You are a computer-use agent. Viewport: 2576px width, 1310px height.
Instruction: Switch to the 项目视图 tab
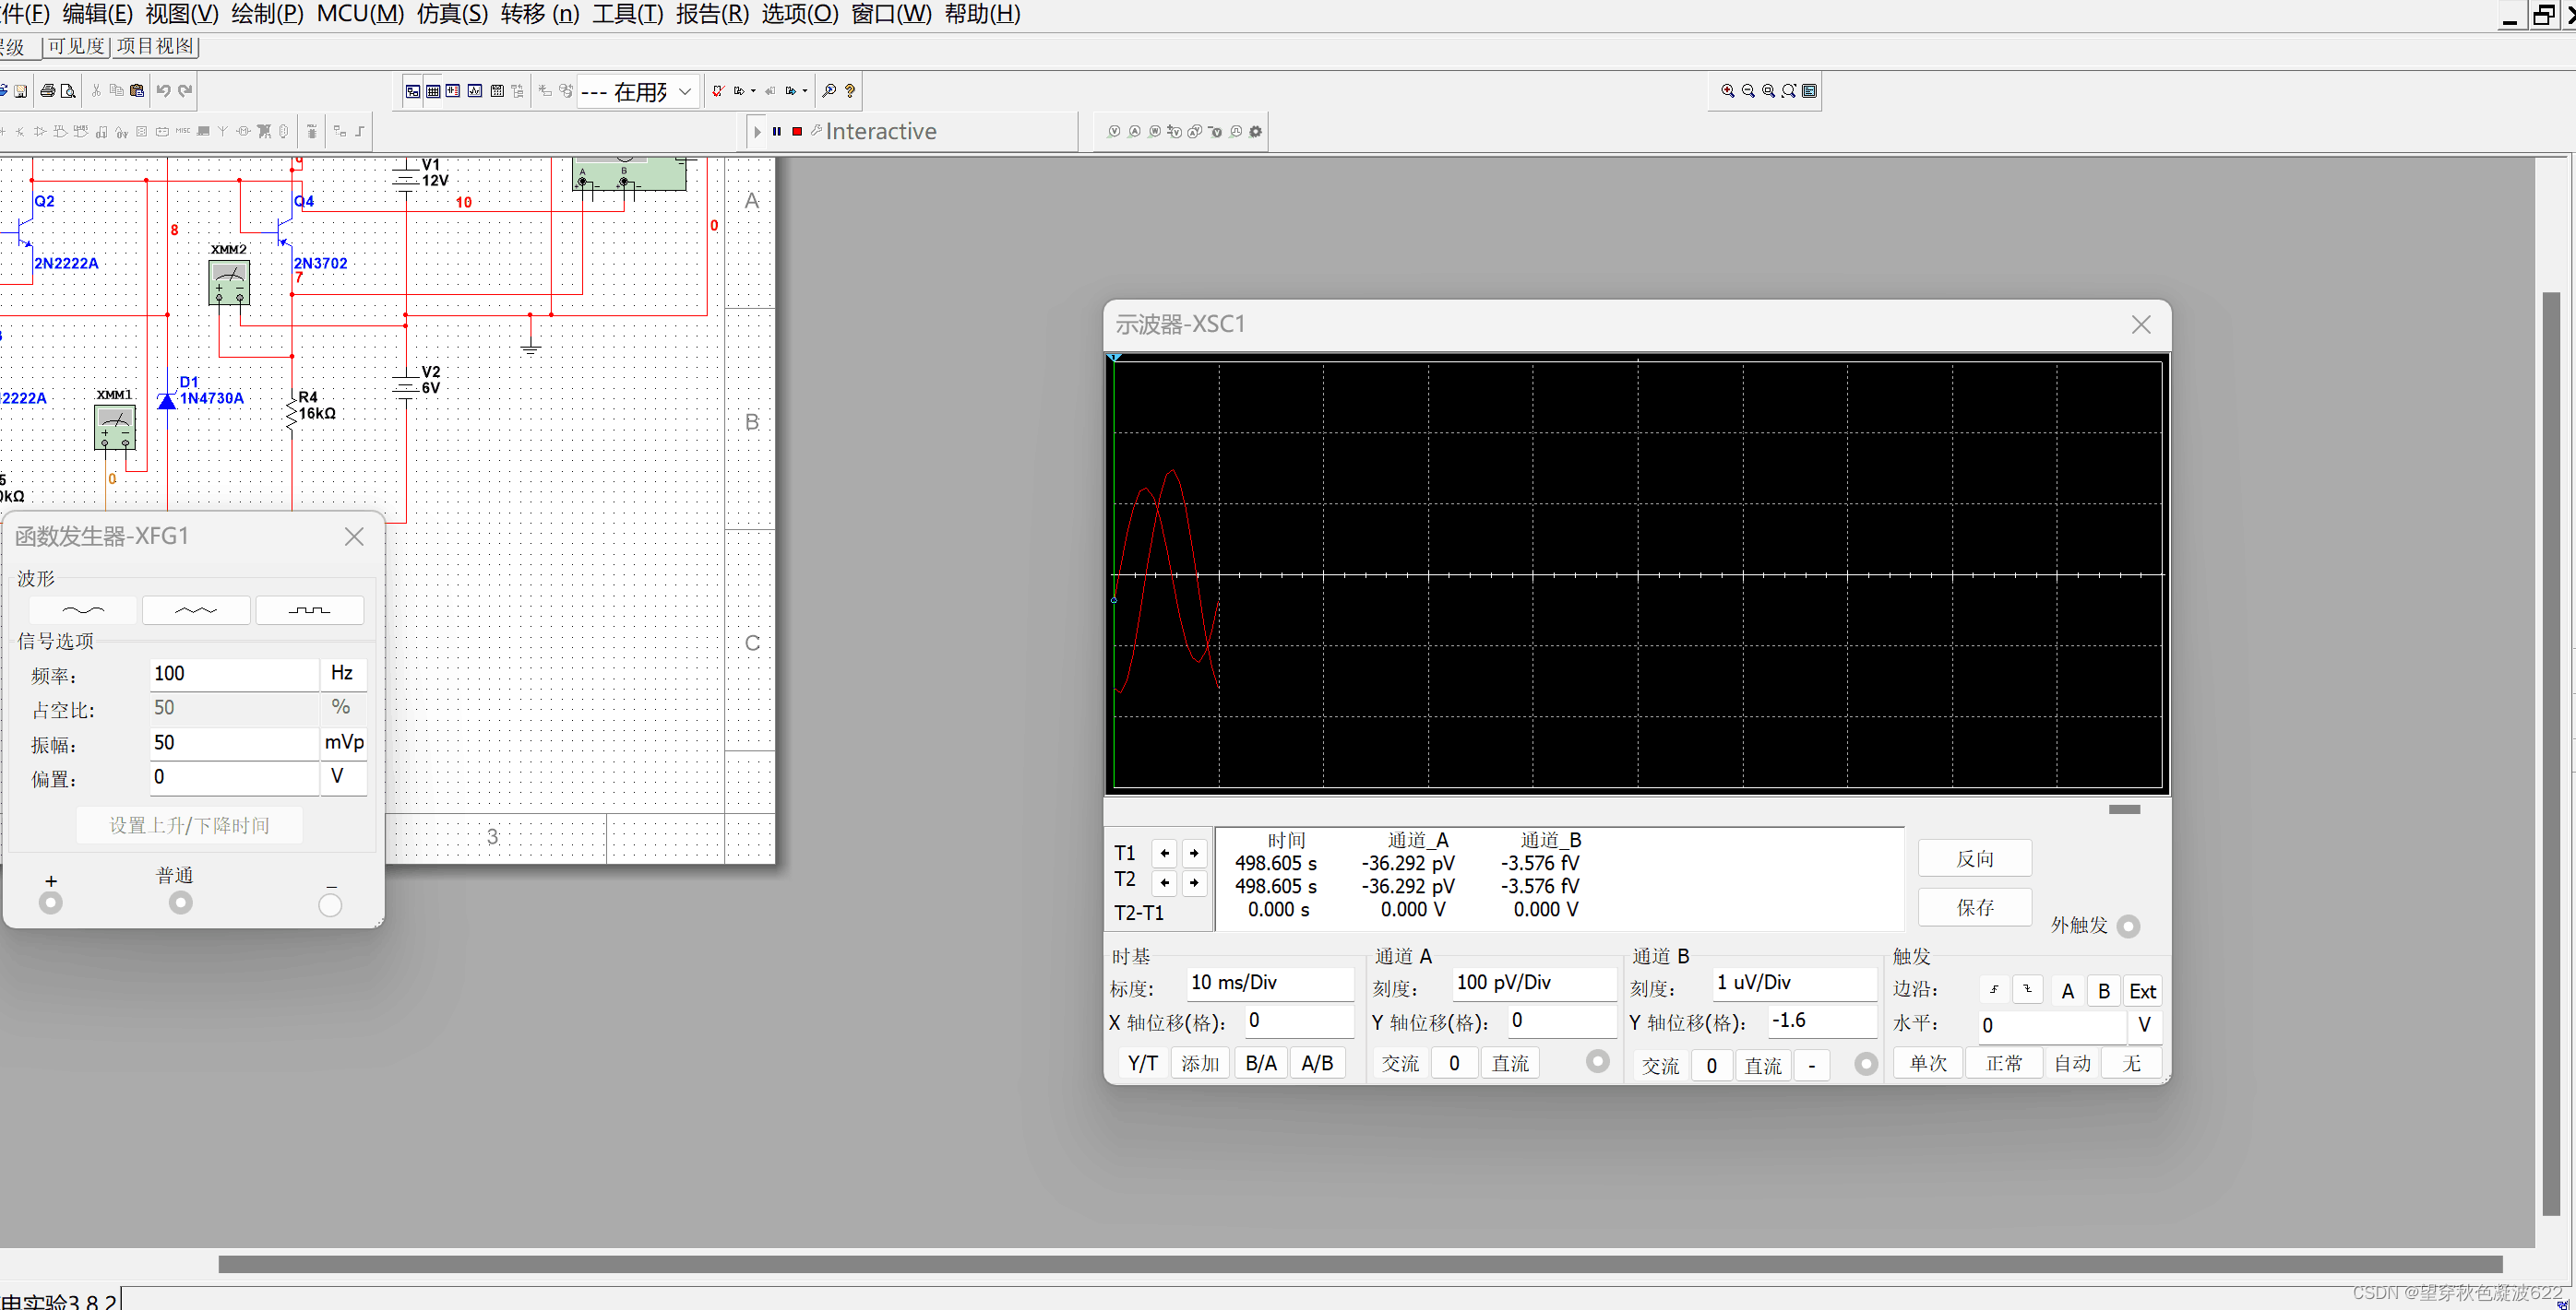coord(155,46)
